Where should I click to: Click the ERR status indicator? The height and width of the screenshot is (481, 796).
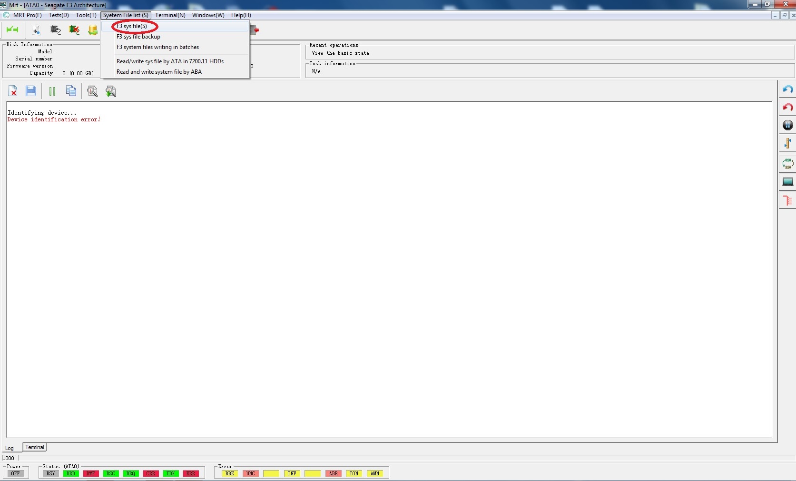coord(191,473)
